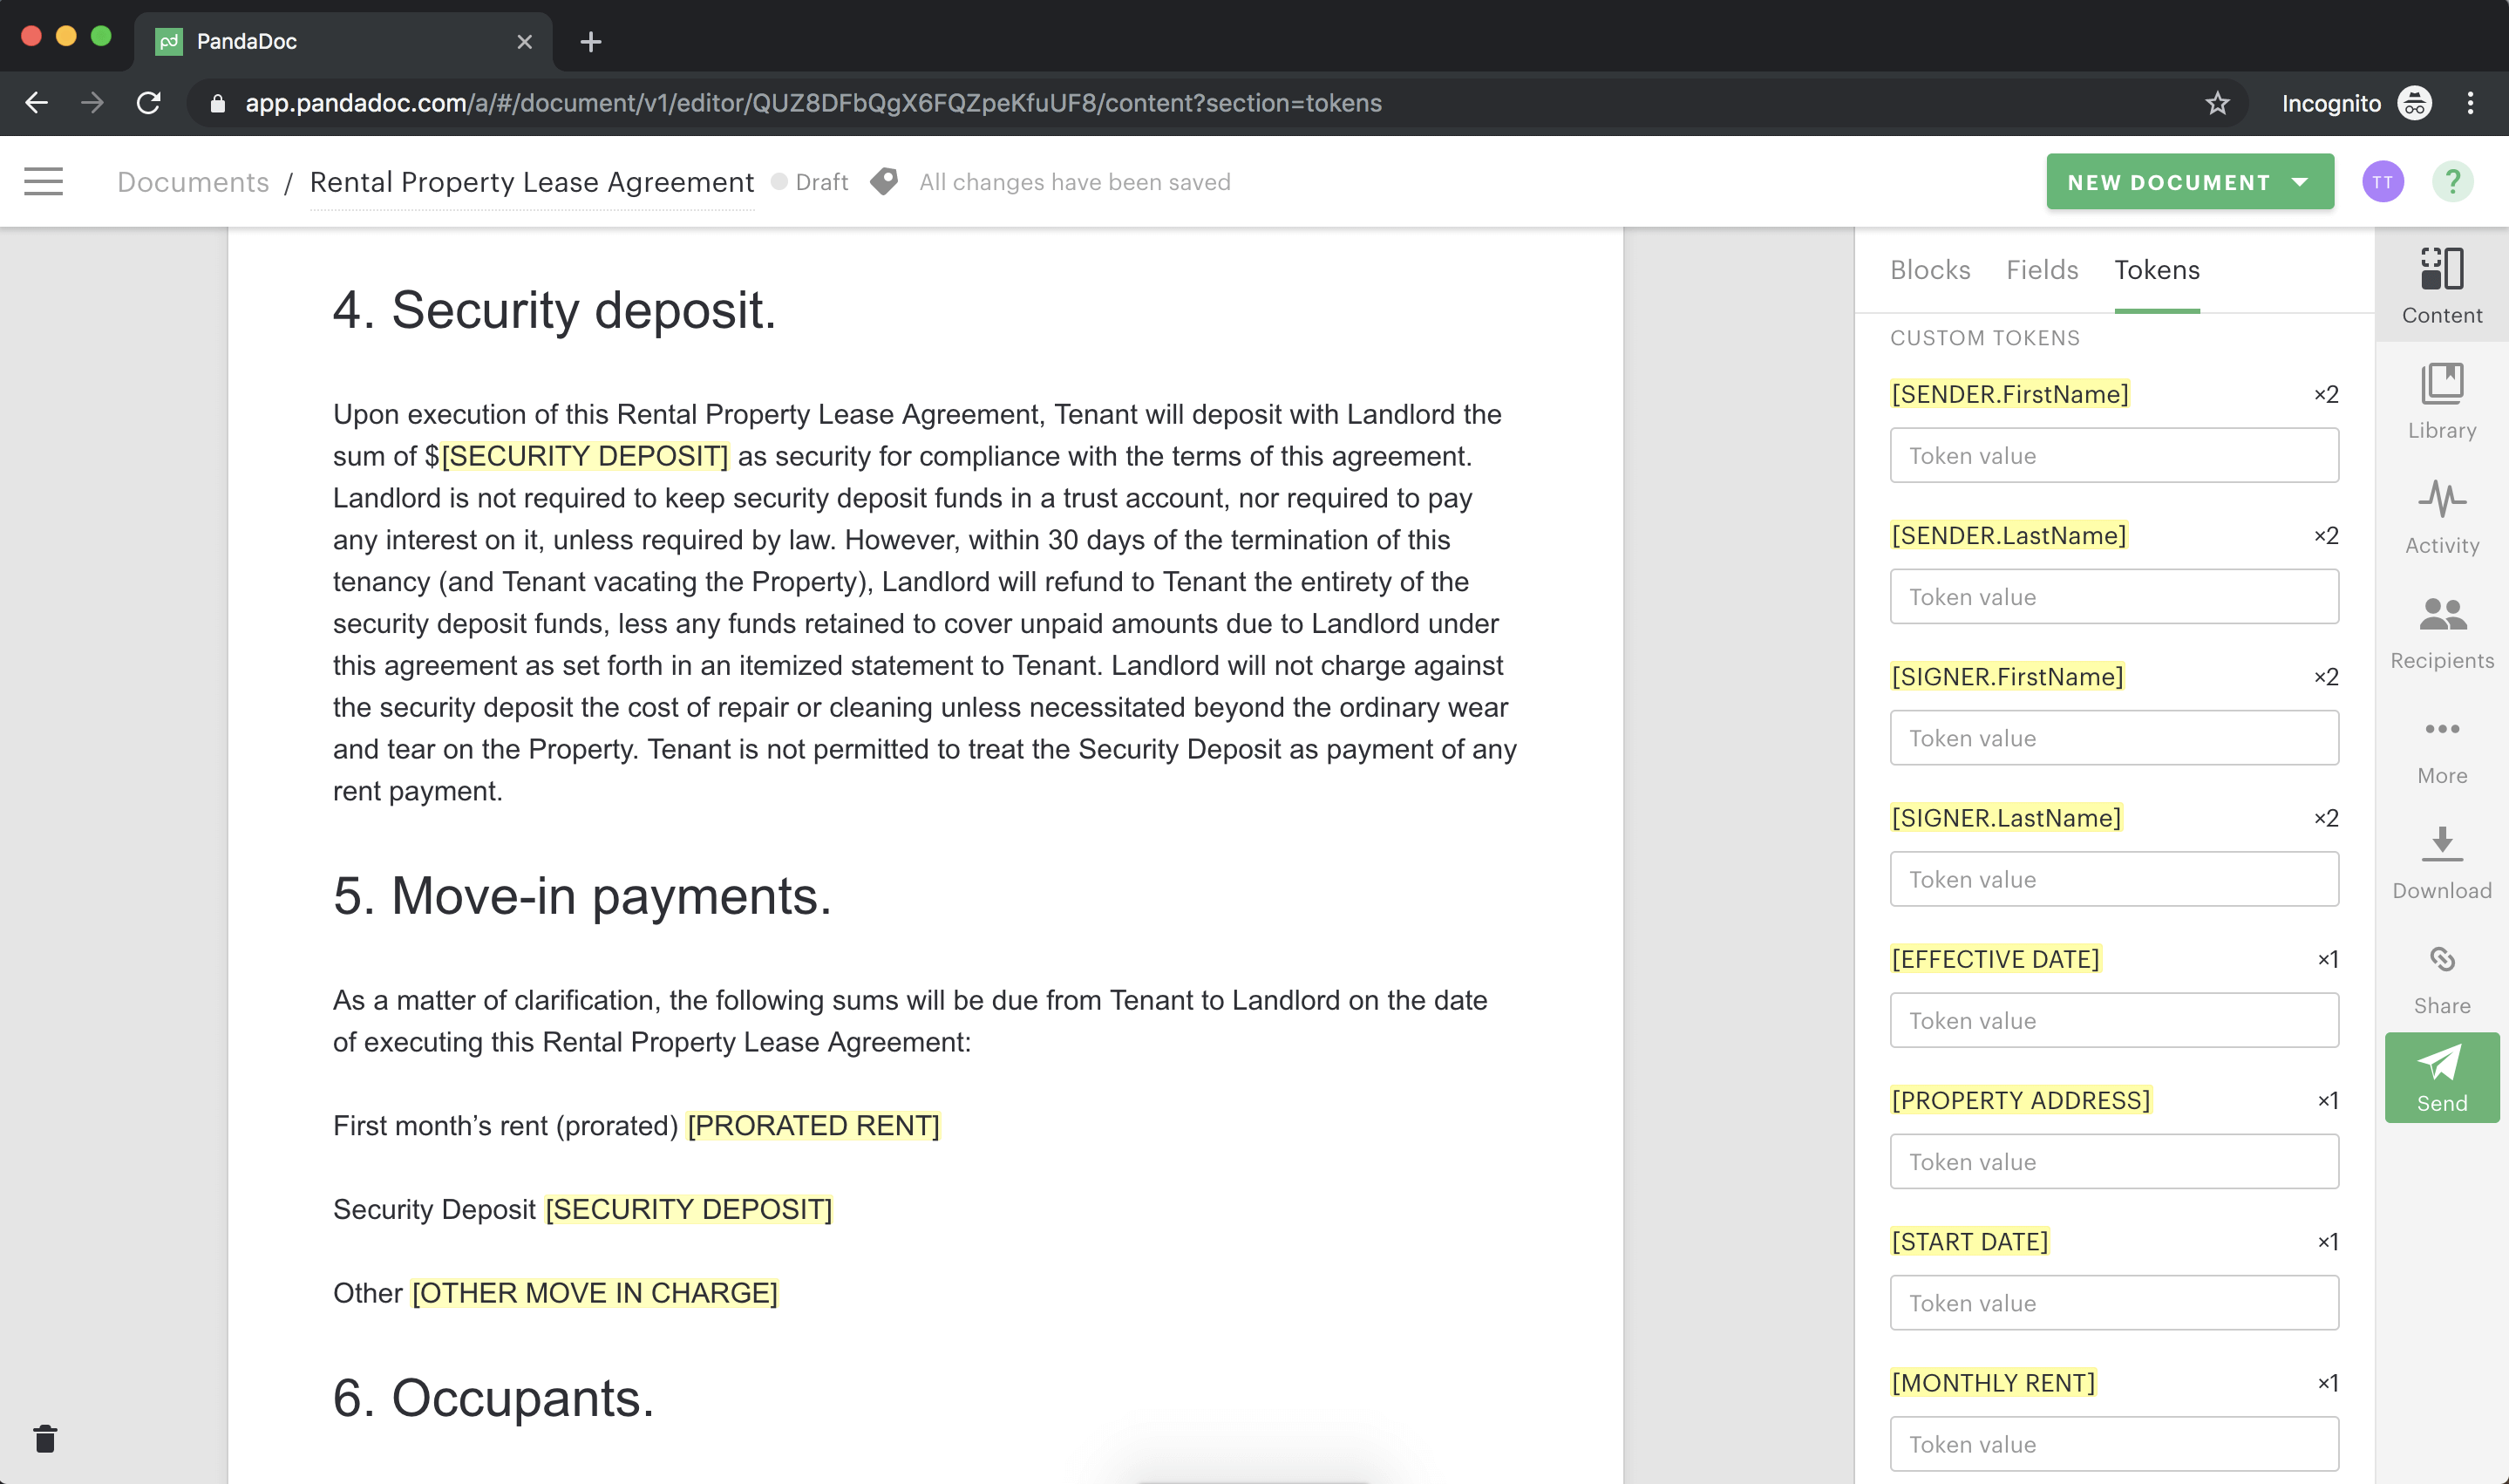Switch to the Blocks tab
This screenshot has width=2509, height=1484.
coord(1930,270)
